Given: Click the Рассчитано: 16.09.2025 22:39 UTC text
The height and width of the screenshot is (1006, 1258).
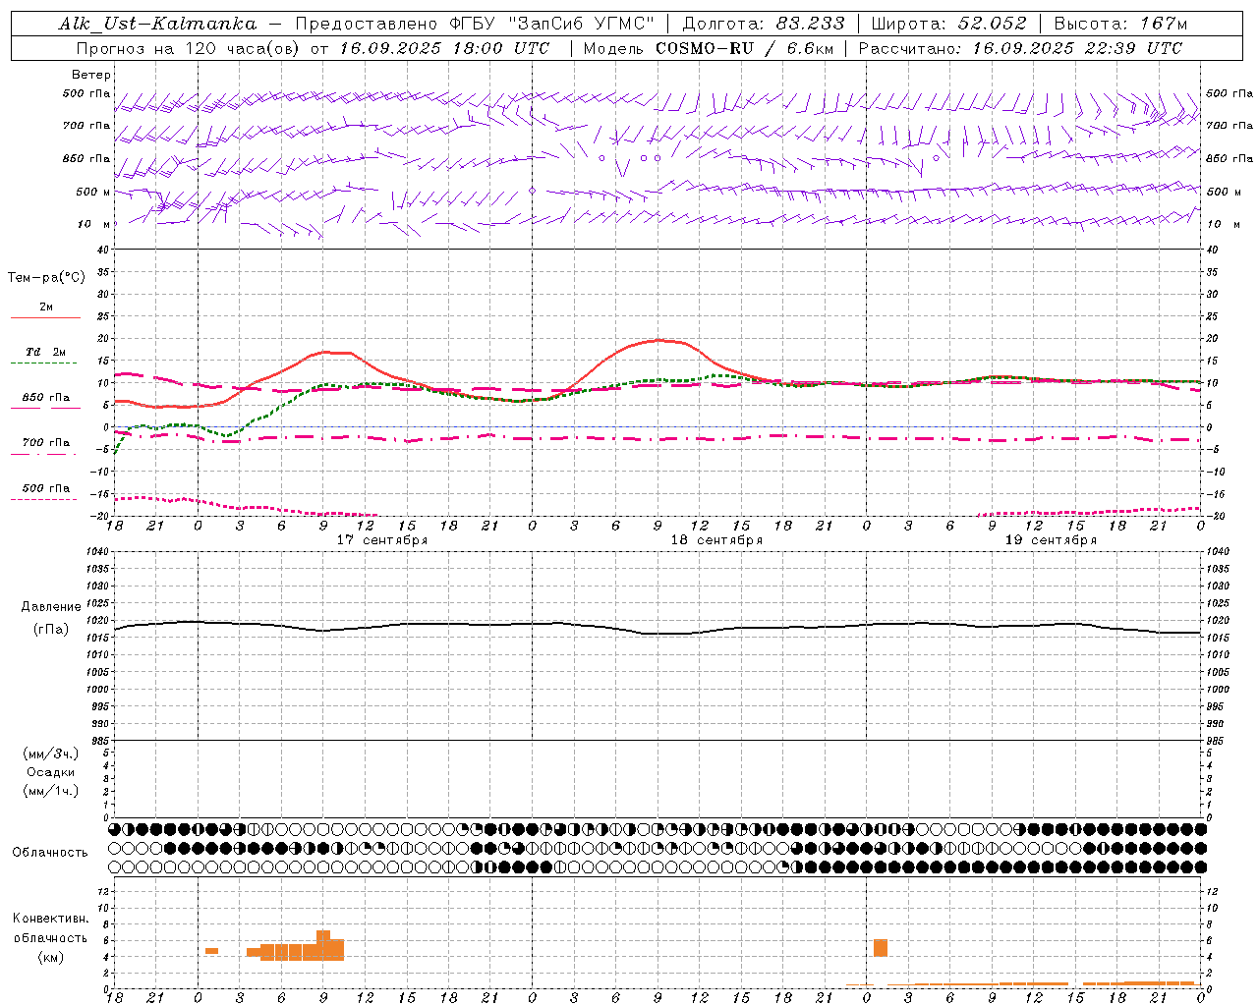Looking at the screenshot, I should point(1020,48).
